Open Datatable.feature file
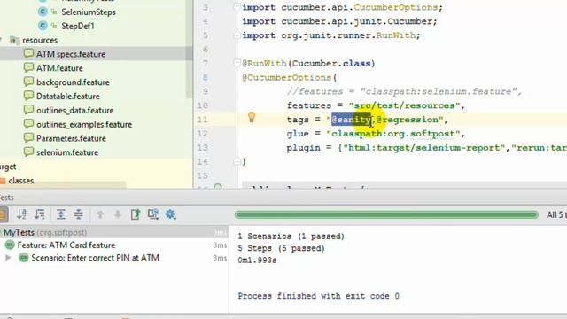Image resolution: width=567 pixels, height=319 pixels. click(68, 97)
